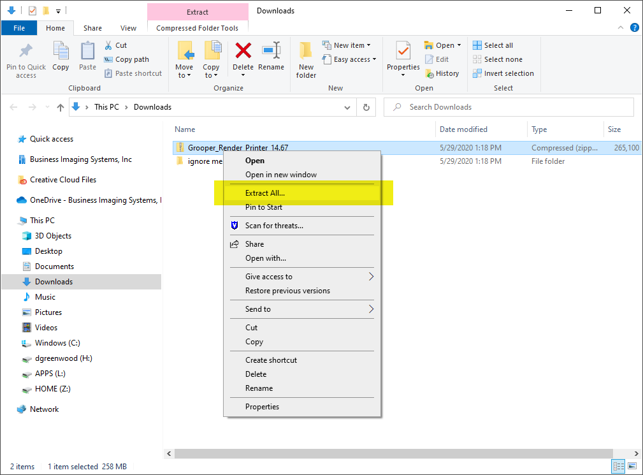Screen dimensions: 643x475
Task: Click Properties in Quick Access Toolbar
Action: [33, 11]
